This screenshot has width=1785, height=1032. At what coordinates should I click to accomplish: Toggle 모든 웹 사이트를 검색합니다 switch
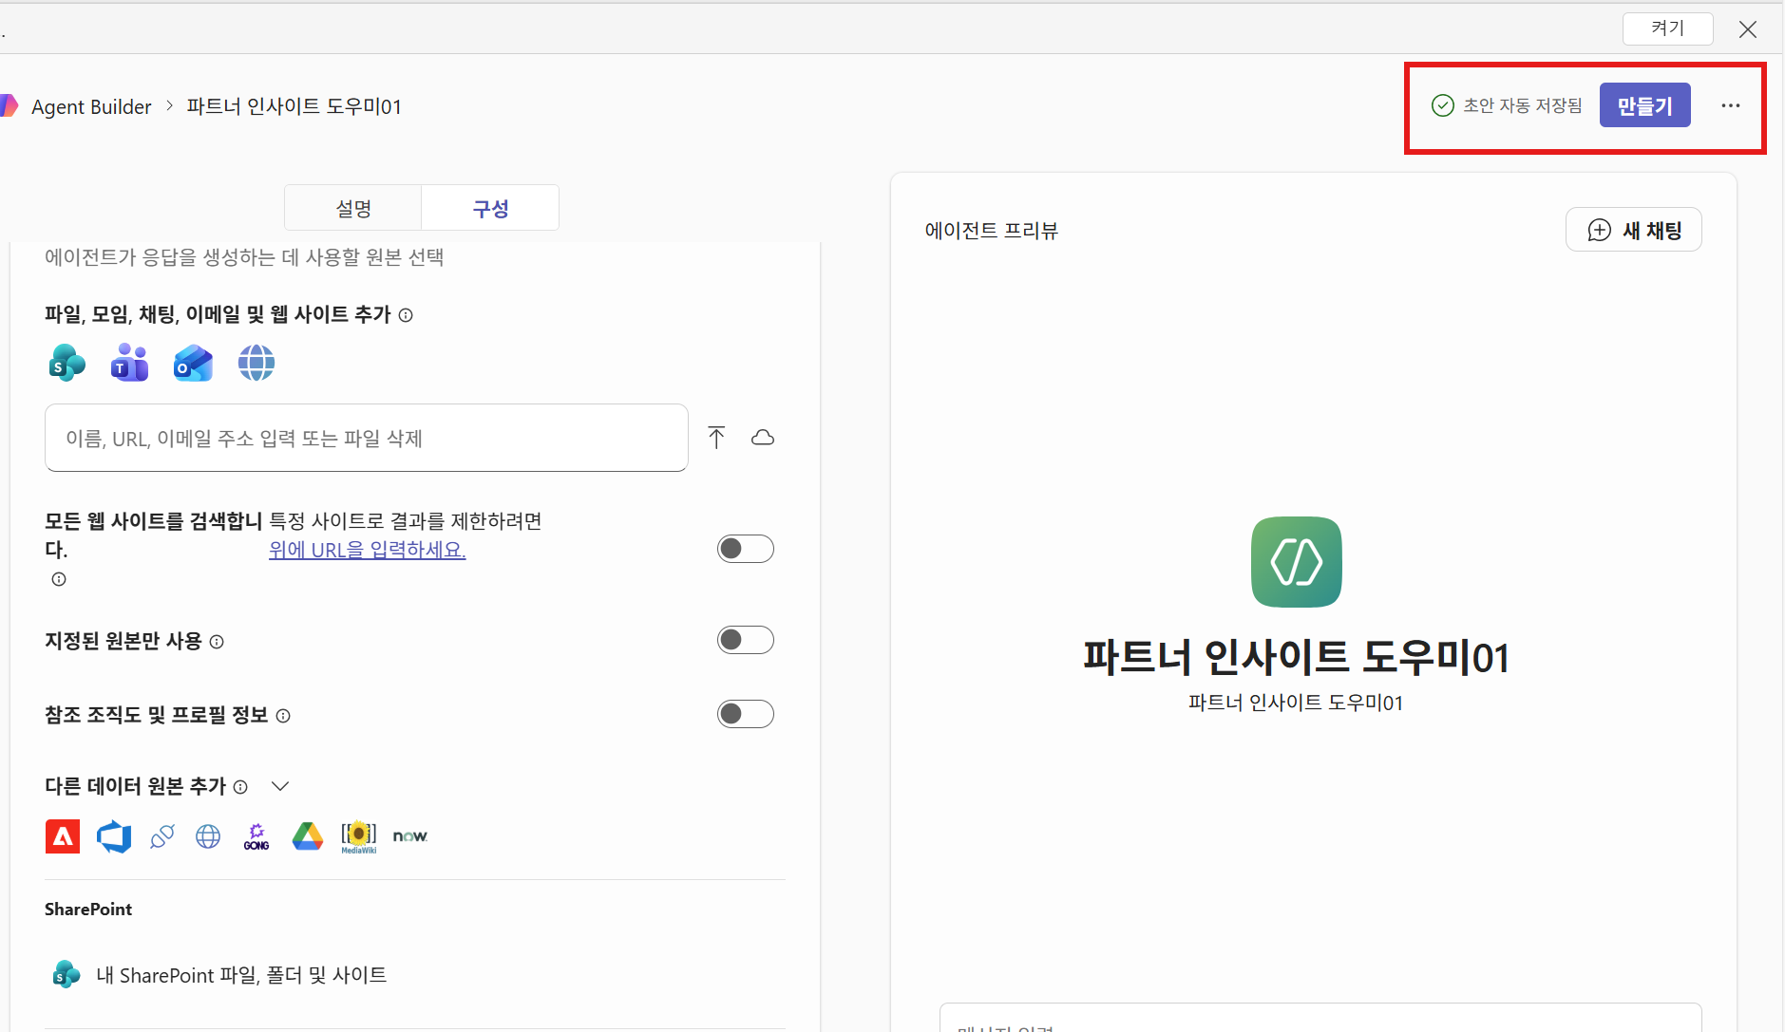click(746, 549)
